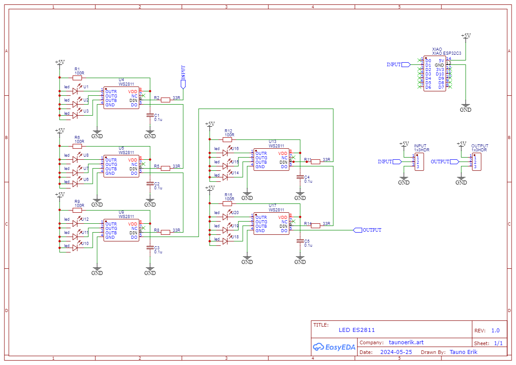The height and width of the screenshot is (365, 516).
Task: Click resistor R14 33R near OUTPUT
Action: click(x=315, y=226)
